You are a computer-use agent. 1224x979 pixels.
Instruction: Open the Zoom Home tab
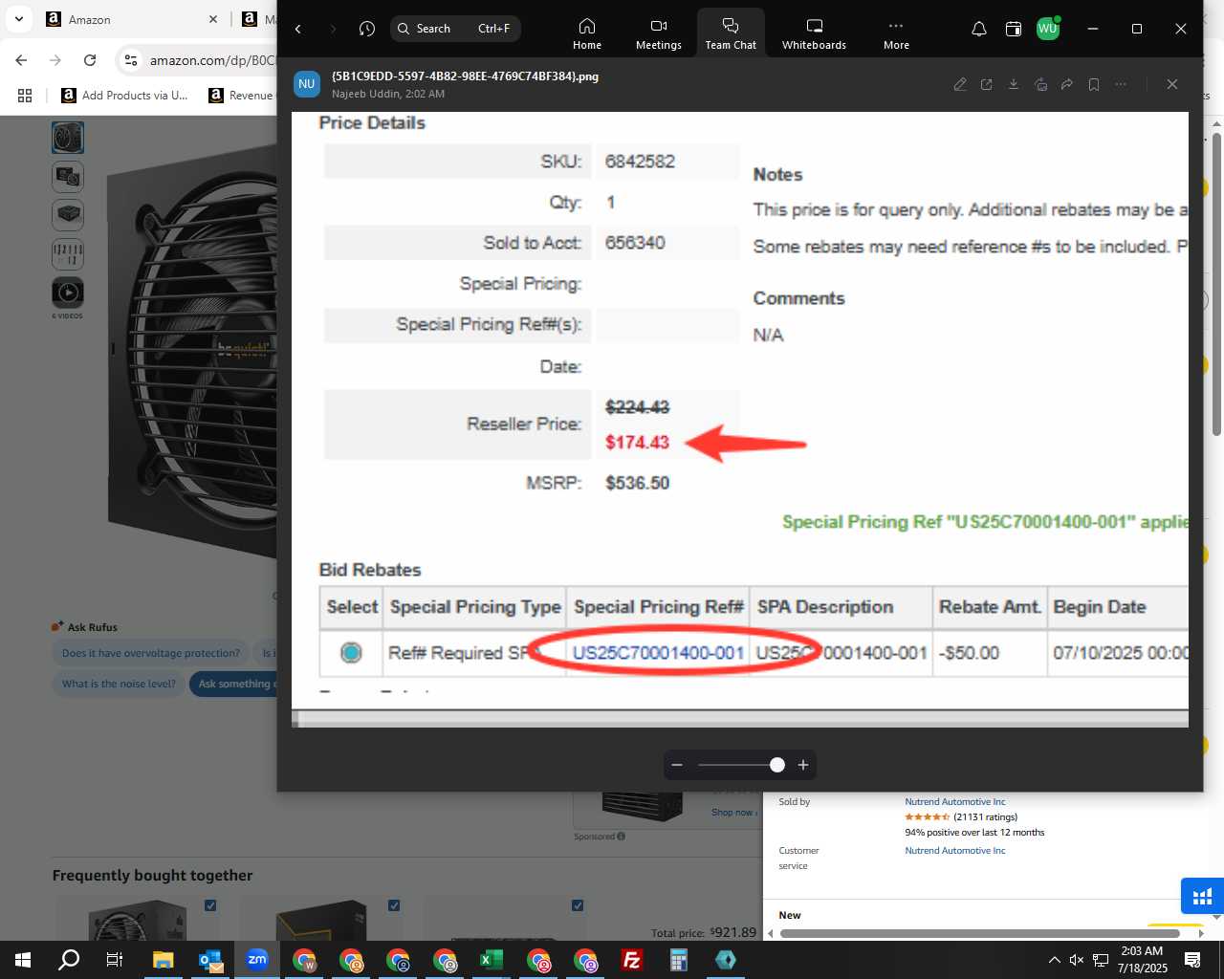pyautogui.click(x=587, y=33)
